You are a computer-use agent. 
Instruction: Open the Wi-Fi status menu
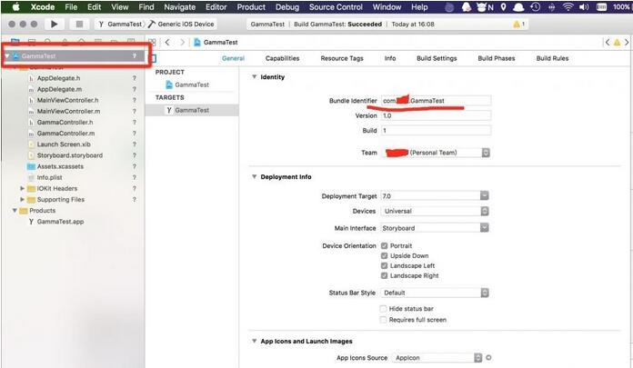point(568,7)
